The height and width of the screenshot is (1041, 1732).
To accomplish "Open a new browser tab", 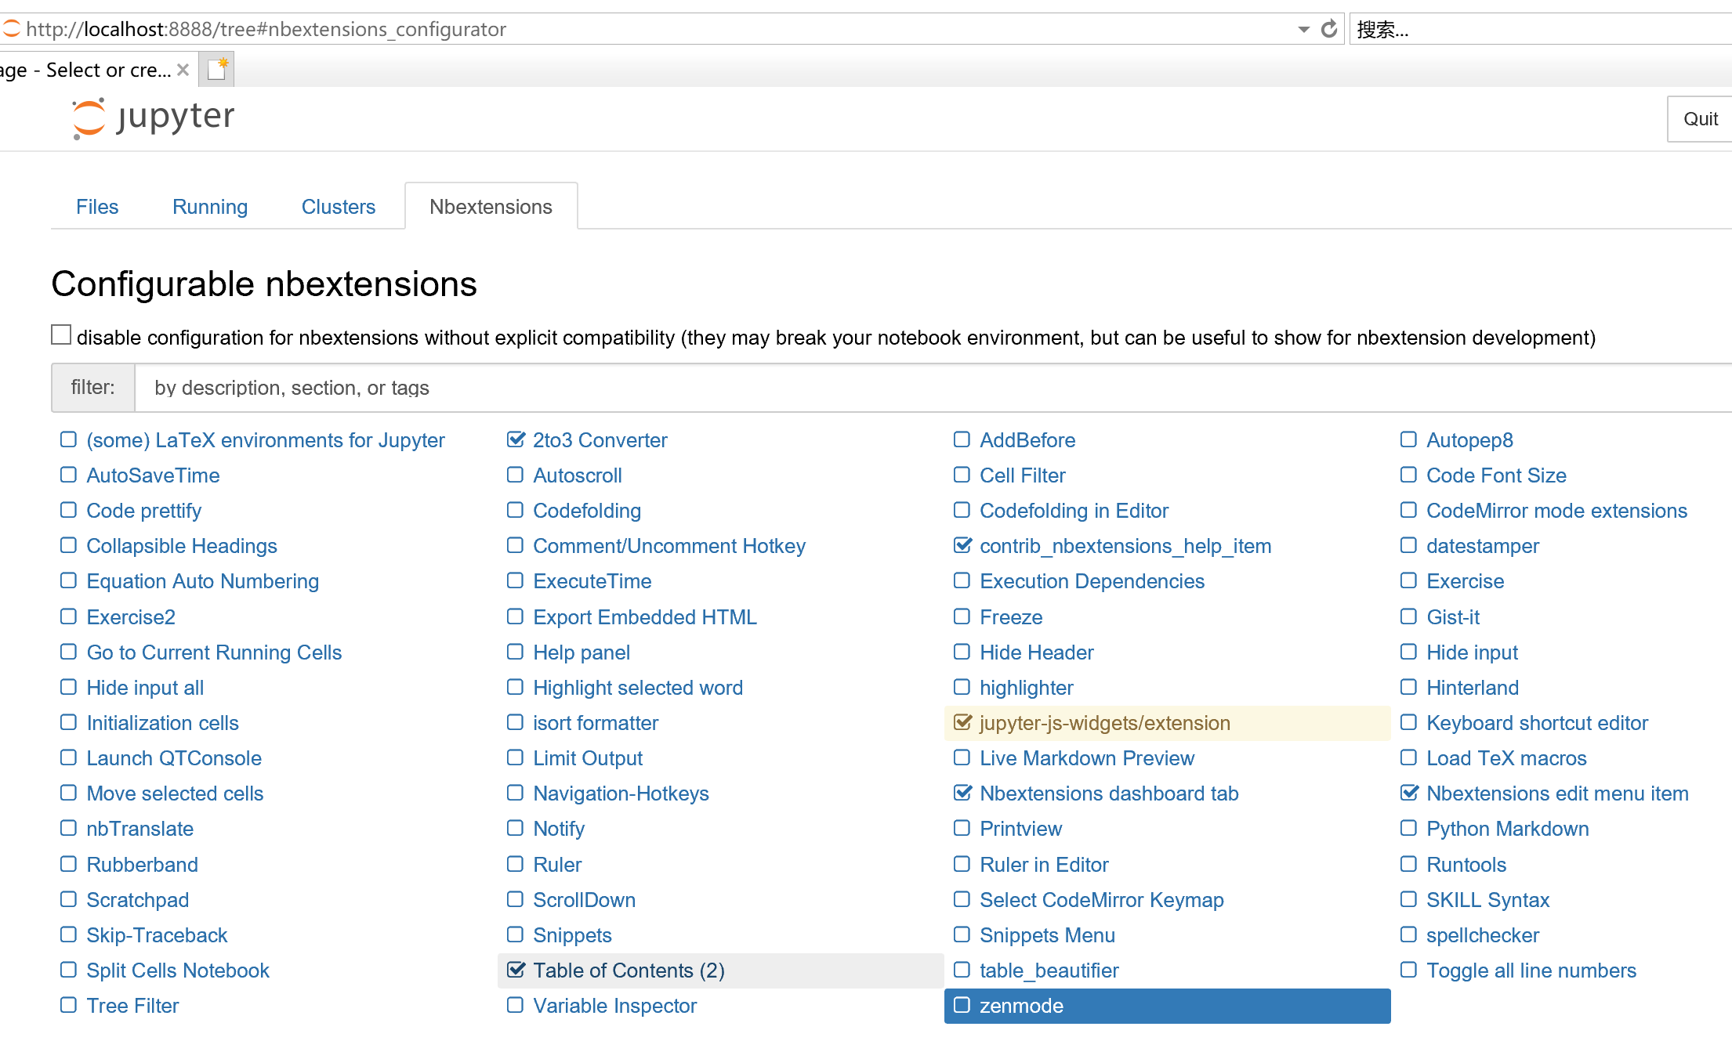I will click(x=217, y=69).
